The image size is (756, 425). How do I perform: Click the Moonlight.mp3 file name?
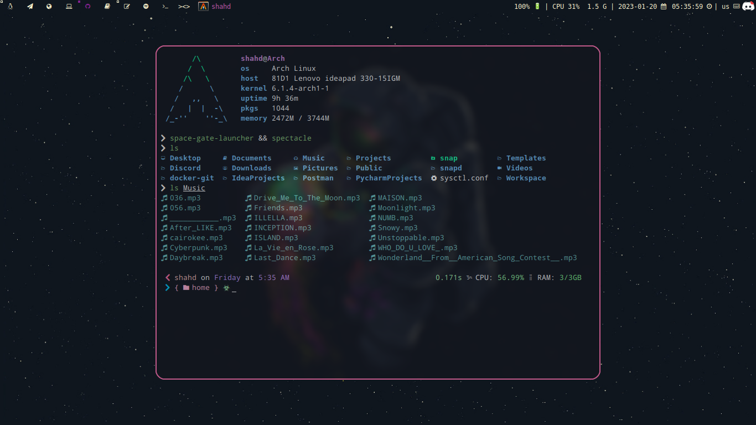[x=407, y=208]
